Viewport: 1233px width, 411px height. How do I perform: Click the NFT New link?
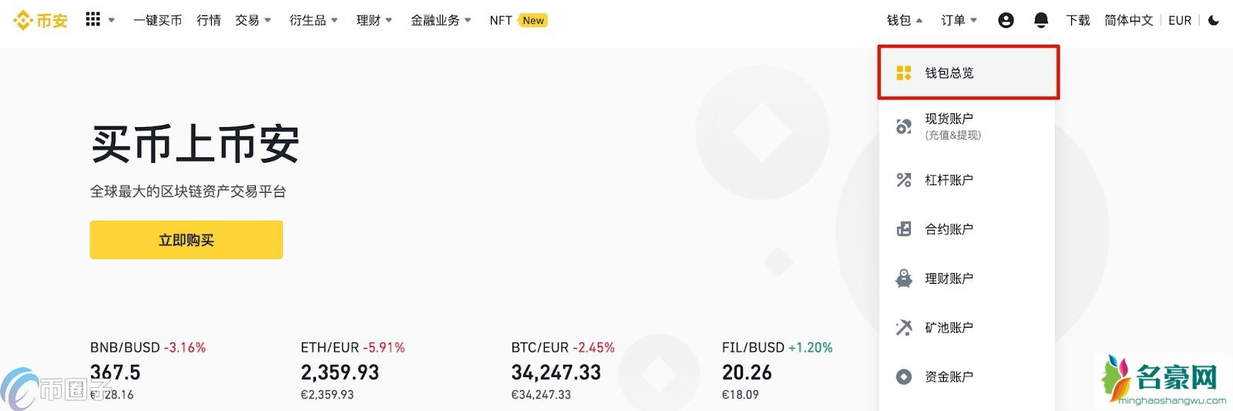[518, 20]
